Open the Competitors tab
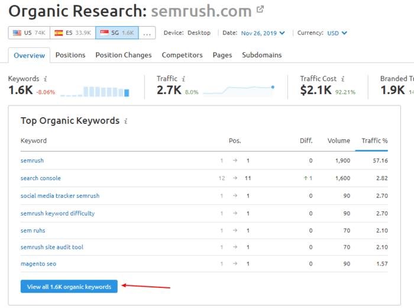 tap(182, 55)
